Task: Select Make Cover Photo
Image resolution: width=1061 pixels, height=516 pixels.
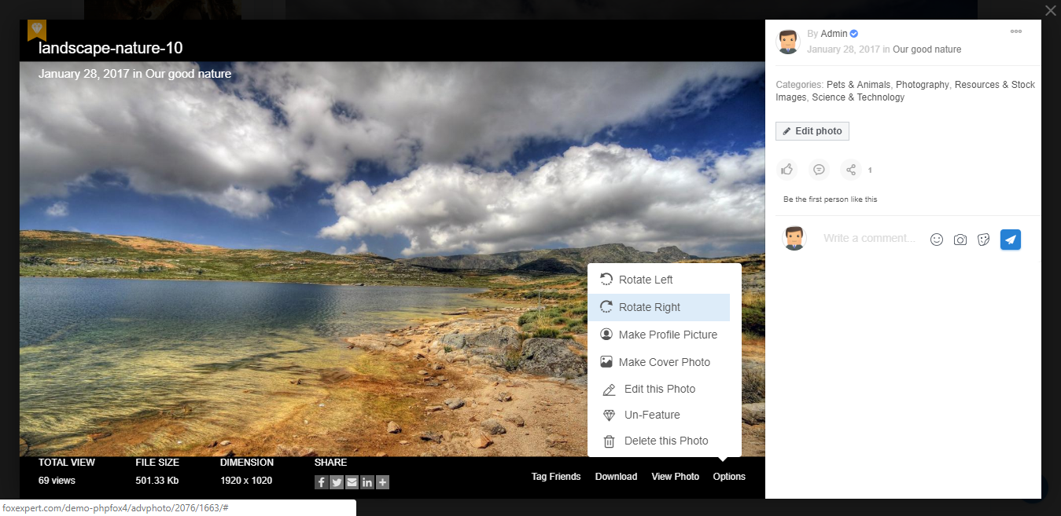Action: pos(658,362)
